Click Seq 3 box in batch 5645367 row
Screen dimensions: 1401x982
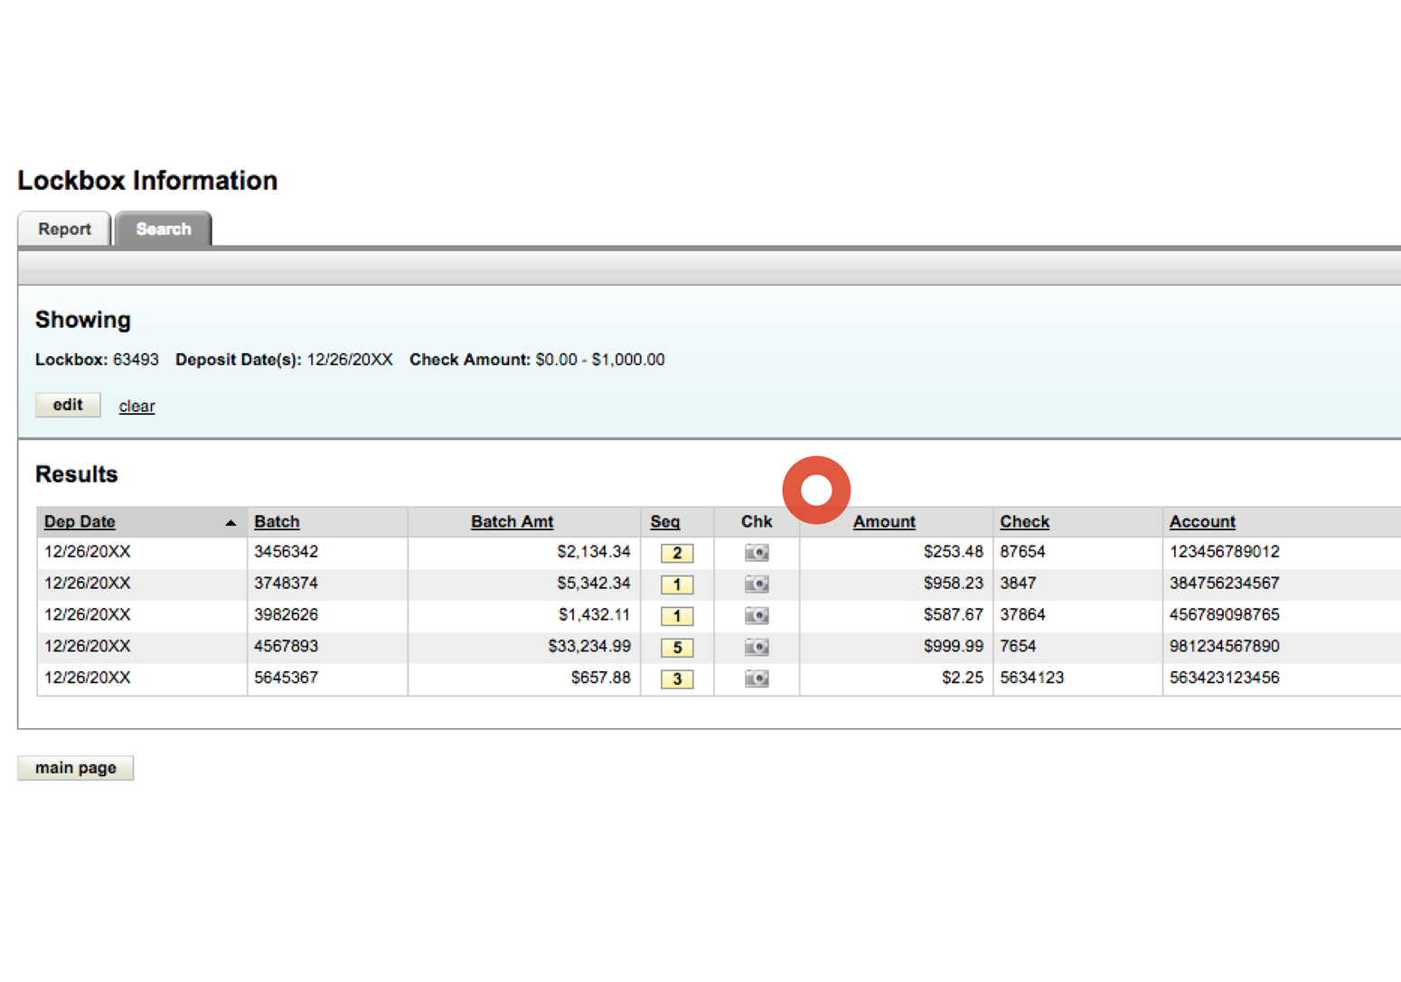click(x=677, y=679)
